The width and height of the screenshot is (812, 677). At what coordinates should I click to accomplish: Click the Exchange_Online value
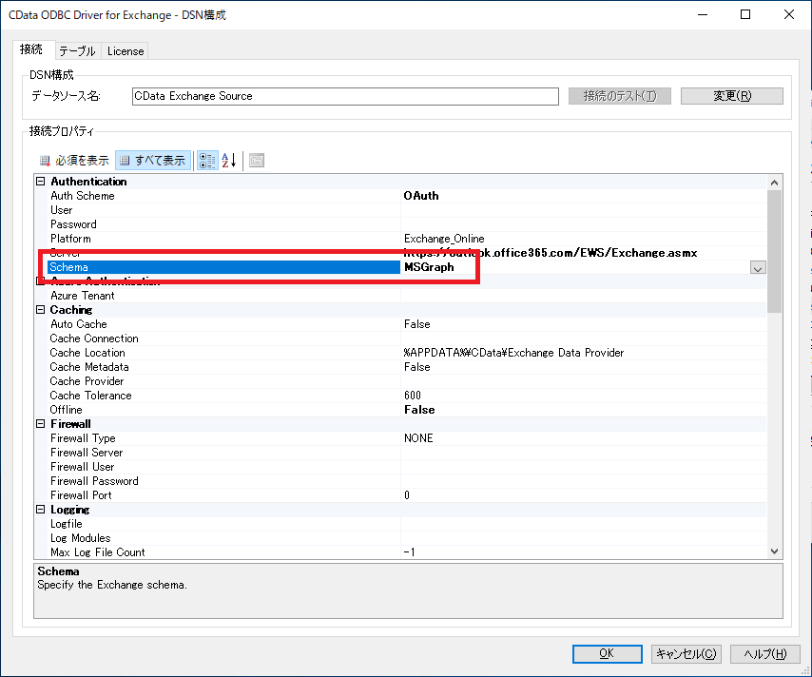(444, 239)
